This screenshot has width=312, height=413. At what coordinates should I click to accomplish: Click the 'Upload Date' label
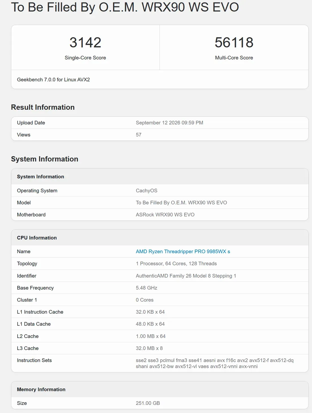(x=31, y=123)
